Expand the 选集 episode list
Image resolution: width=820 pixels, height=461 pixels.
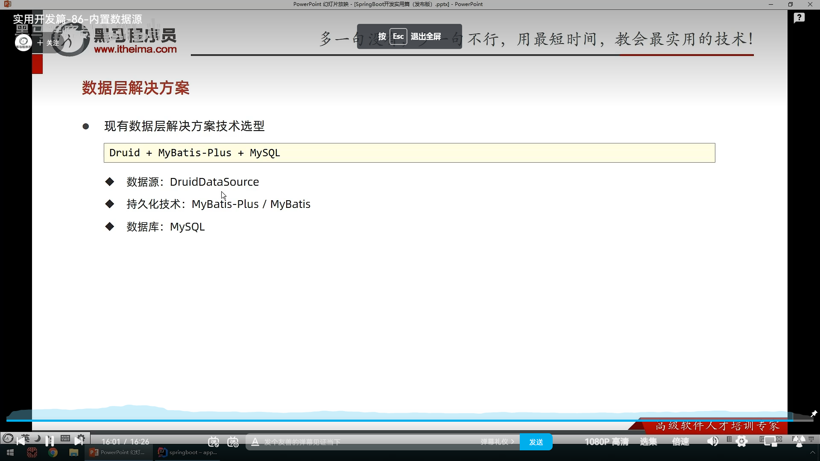point(648,442)
